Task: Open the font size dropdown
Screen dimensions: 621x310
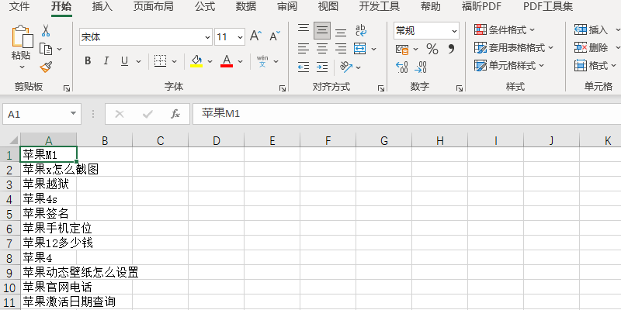Action: tap(241, 37)
